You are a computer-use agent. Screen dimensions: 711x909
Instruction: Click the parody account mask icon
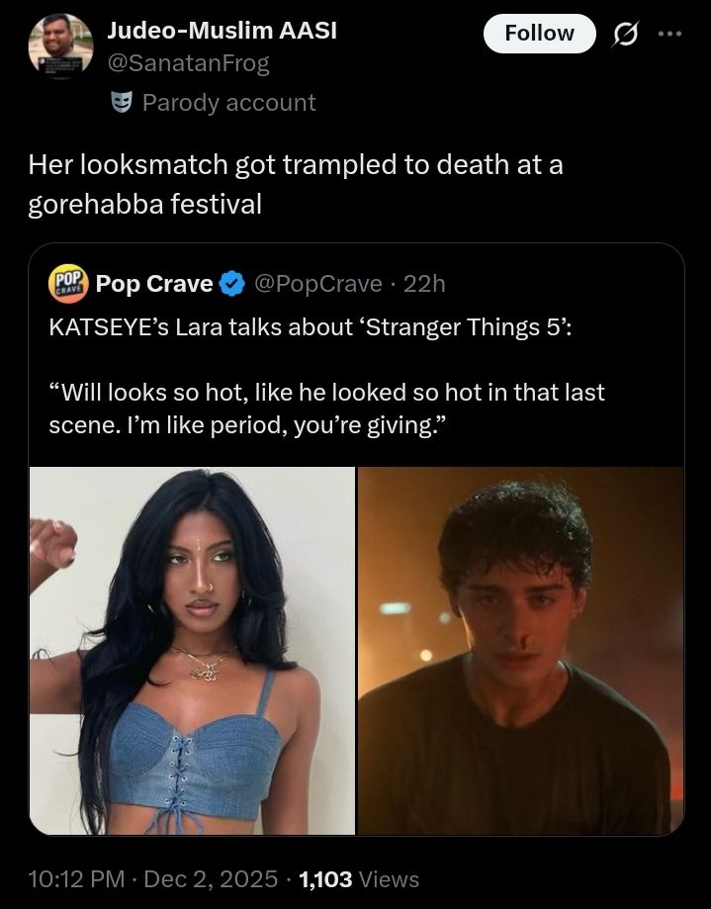122,103
